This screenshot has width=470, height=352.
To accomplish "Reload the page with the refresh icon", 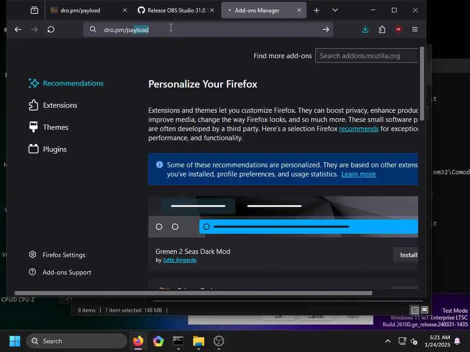I will [x=51, y=29].
